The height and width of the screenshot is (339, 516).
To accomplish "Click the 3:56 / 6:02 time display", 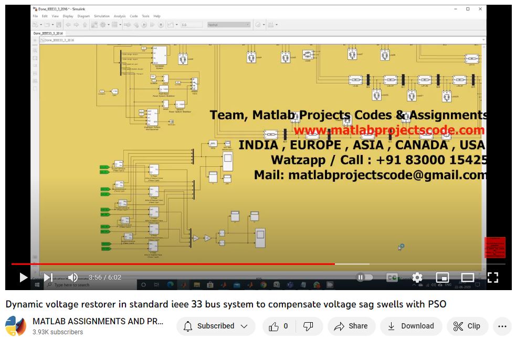I will [104, 278].
